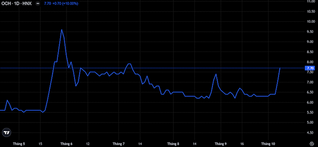Click the Tháng 8 date label
318x147 pixels.
coord(173,144)
